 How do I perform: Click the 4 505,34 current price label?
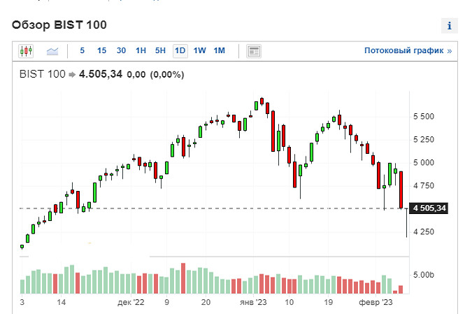[x=429, y=208]
